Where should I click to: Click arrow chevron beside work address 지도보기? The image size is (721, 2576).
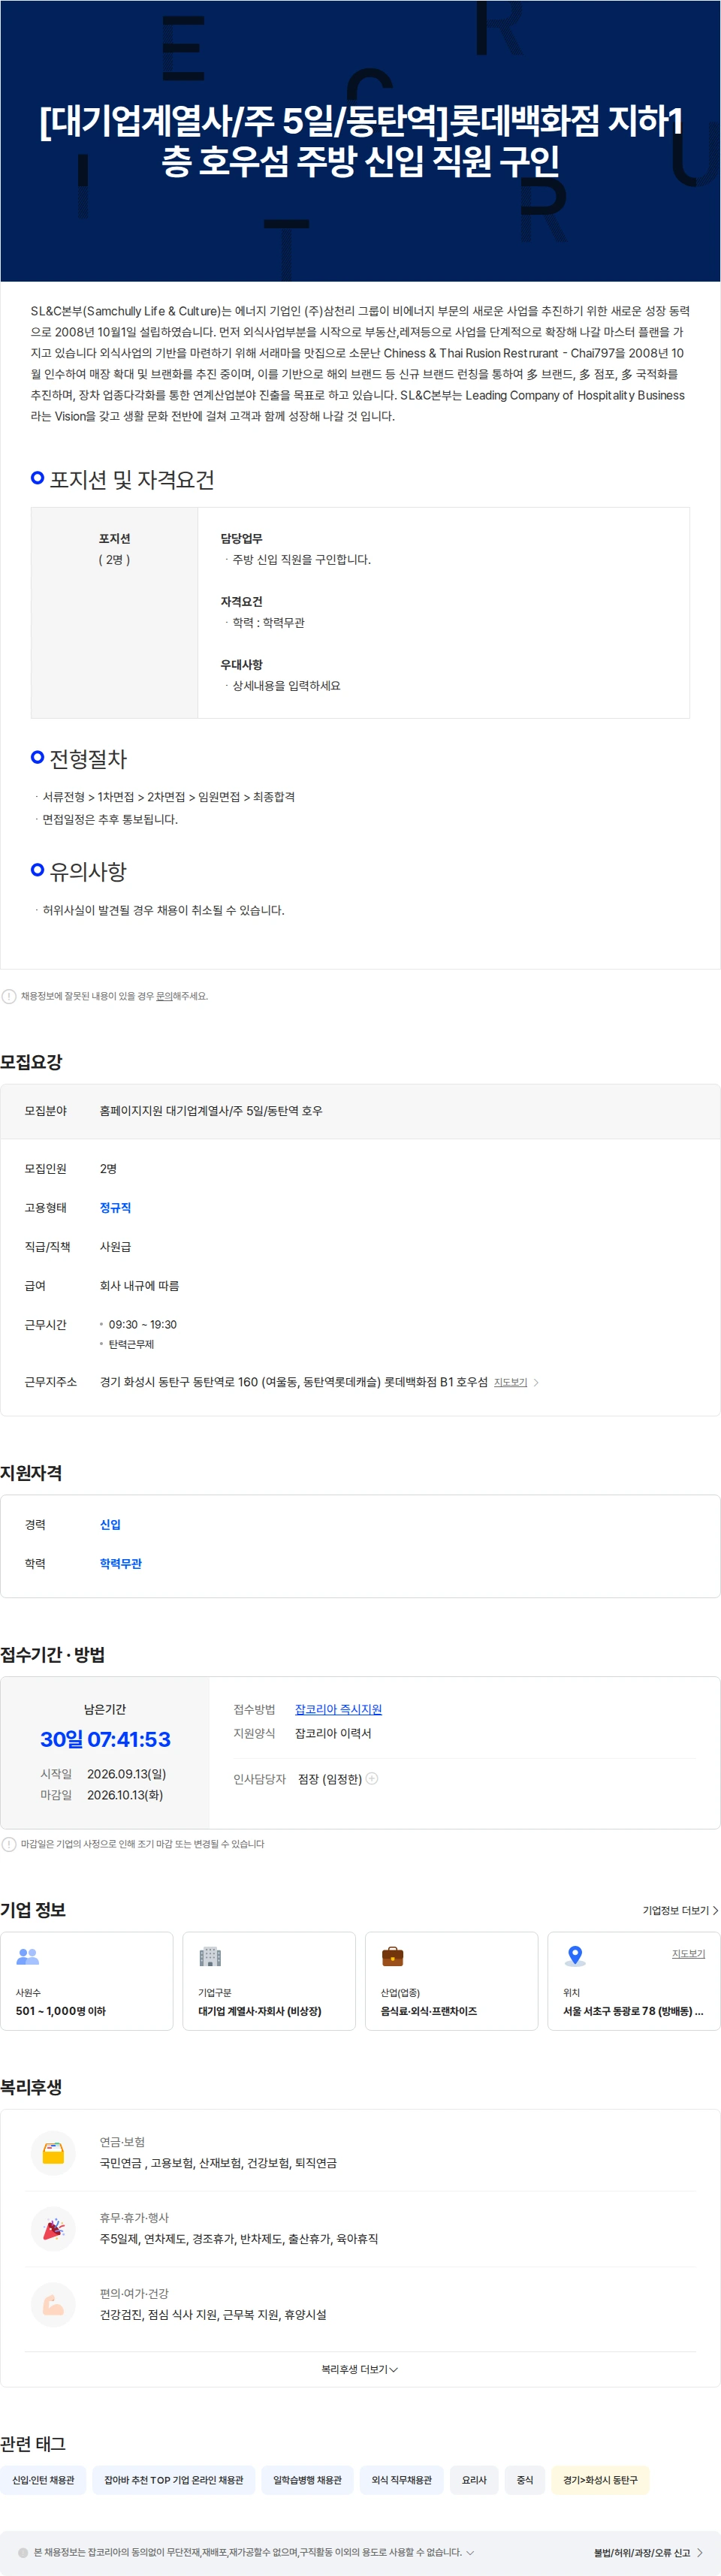[x=536, y=1383]
